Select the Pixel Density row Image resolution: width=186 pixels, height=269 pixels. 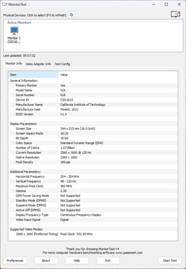point(93,162)
